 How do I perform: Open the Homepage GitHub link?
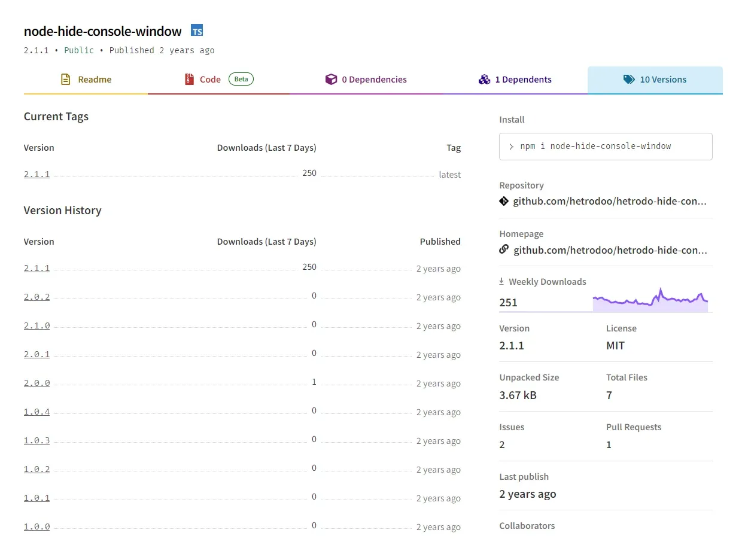[x=610, y=249]
